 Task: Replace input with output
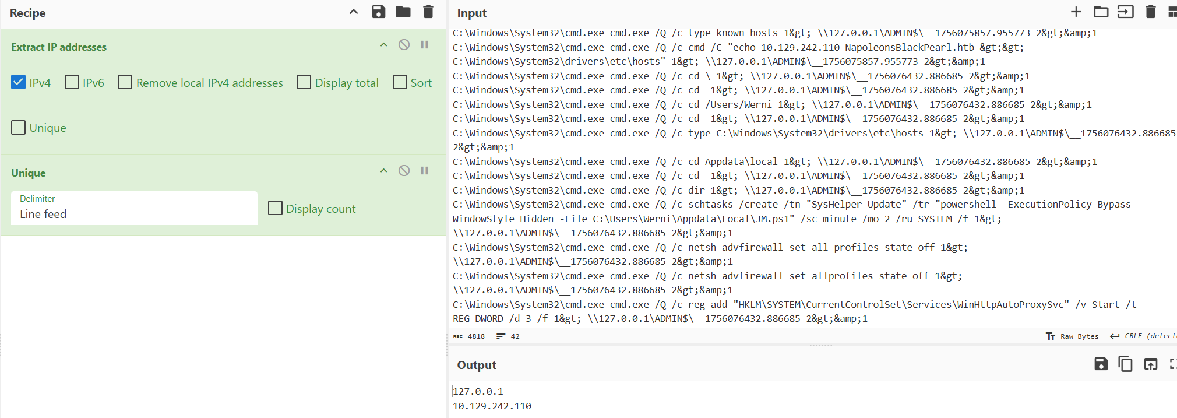click(1150, 364)
